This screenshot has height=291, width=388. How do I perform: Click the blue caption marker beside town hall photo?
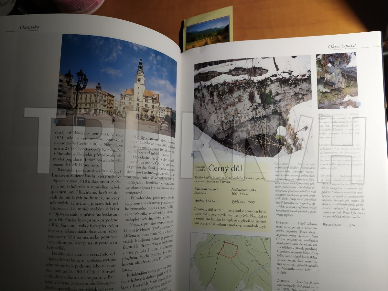55,122
